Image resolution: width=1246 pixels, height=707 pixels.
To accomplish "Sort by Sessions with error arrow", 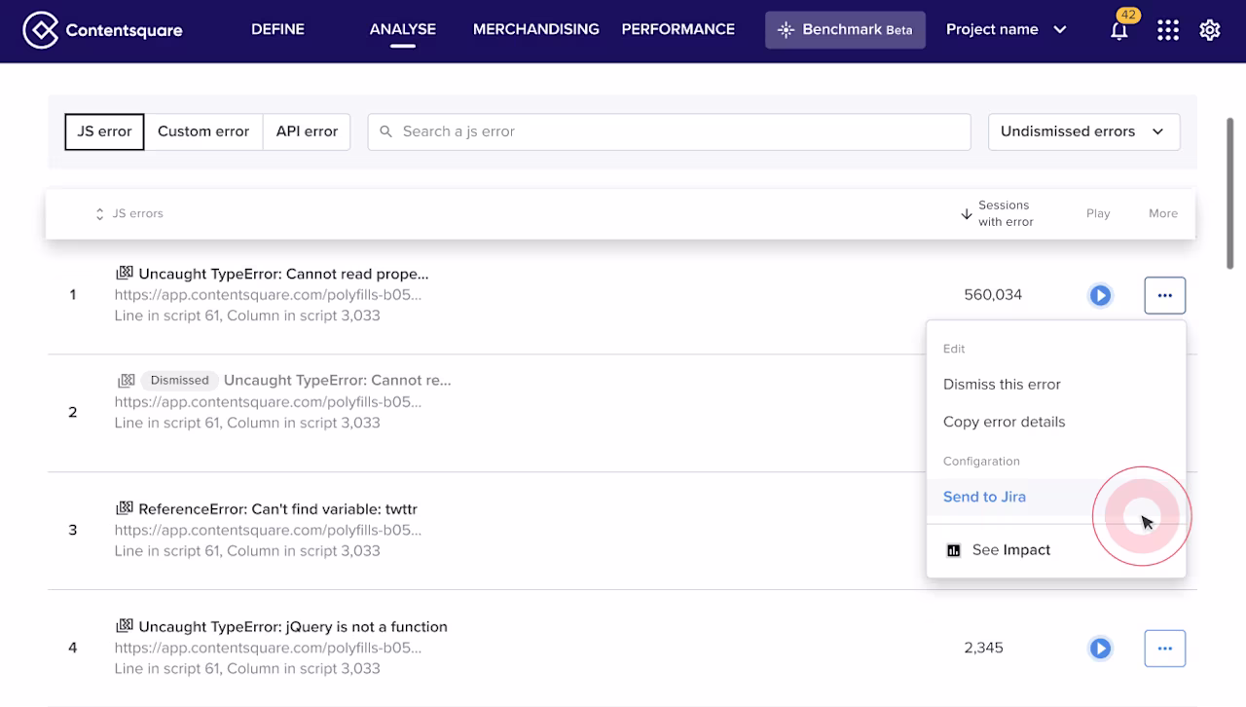I will pos(967,214).
